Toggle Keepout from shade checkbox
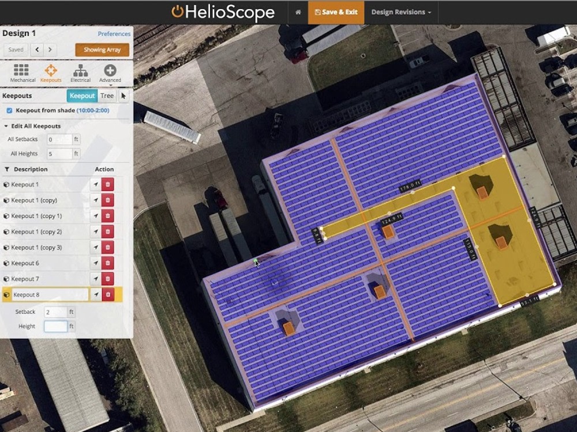Viewport: 577px width, 432px height. [10, 110]
